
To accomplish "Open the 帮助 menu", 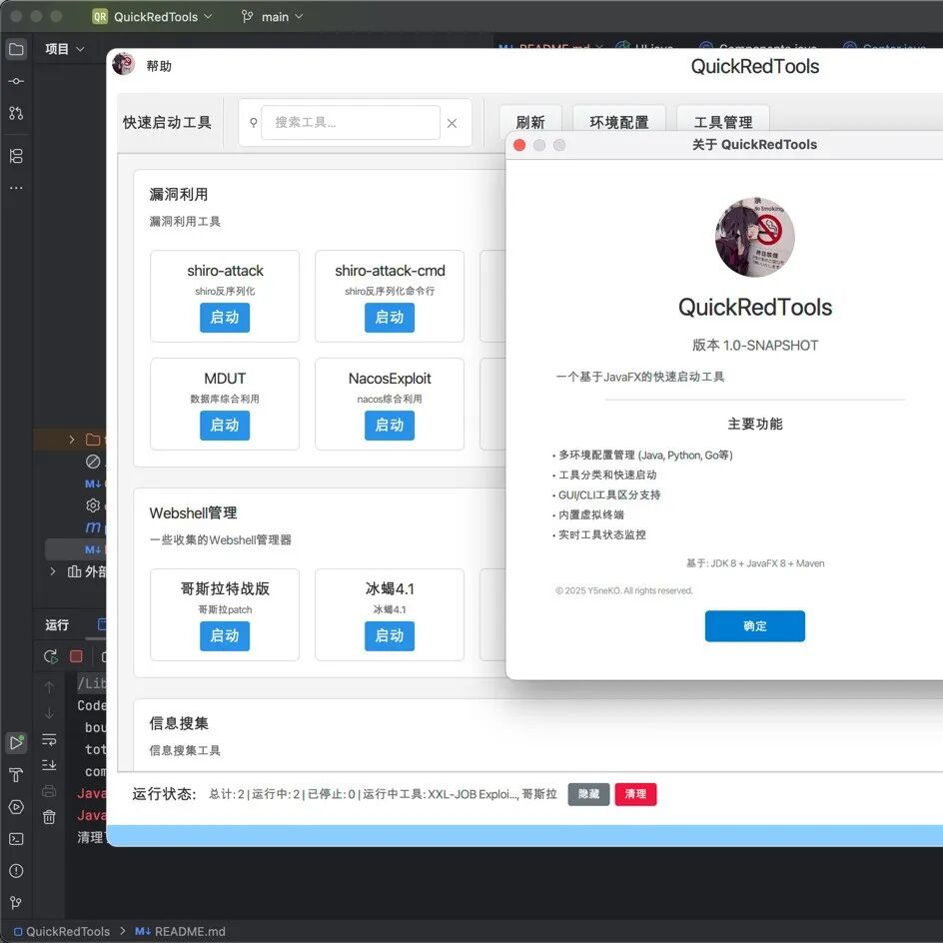I will pos(159,66).
